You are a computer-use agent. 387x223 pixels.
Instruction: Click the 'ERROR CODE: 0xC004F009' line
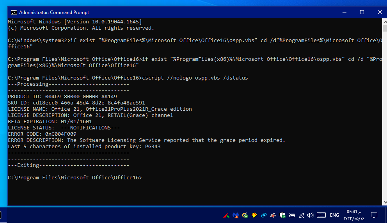[42, 134]
